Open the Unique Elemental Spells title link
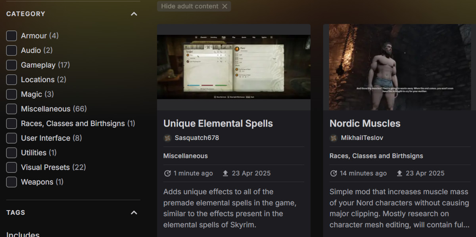The height and width of the screenshot is (237, 476). click(x=218, y=123)
